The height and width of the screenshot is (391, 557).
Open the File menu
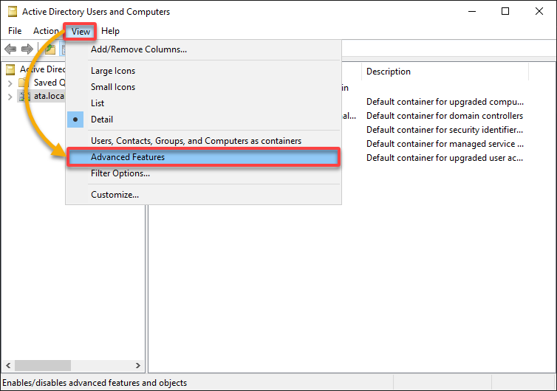15,31
